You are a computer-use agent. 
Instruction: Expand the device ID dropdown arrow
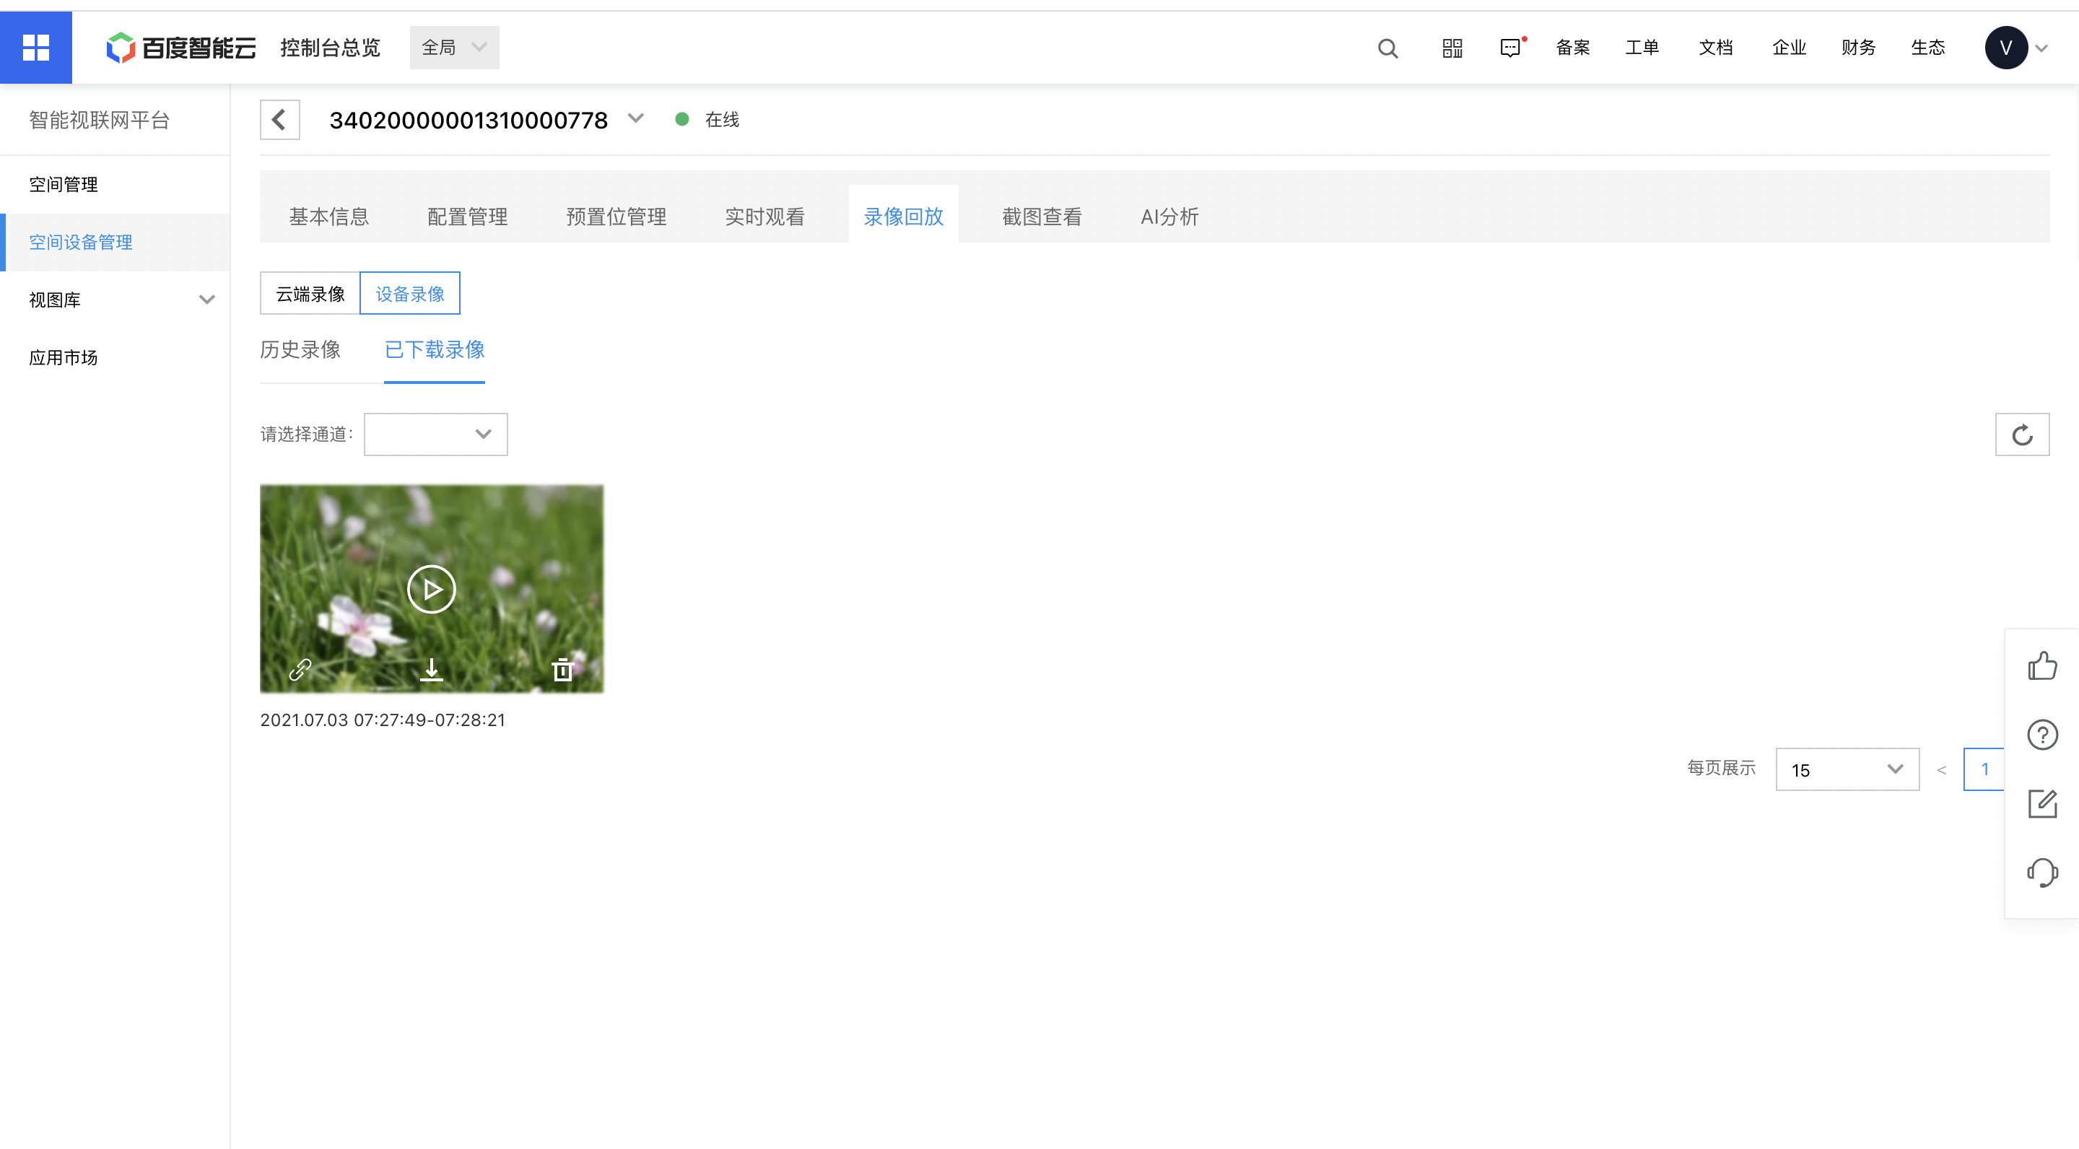(x=636, y=118)
